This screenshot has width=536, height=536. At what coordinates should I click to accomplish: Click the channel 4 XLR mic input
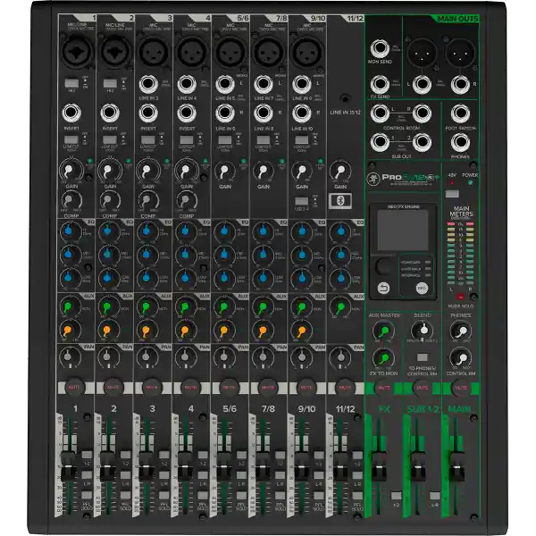pos(192,52)
